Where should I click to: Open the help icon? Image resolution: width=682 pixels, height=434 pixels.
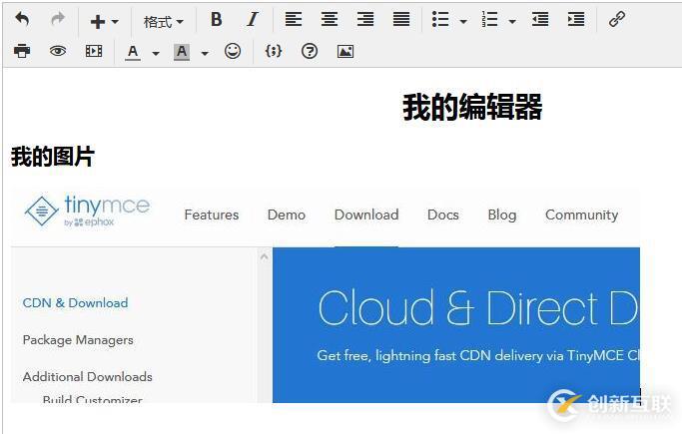pos(310,51)
